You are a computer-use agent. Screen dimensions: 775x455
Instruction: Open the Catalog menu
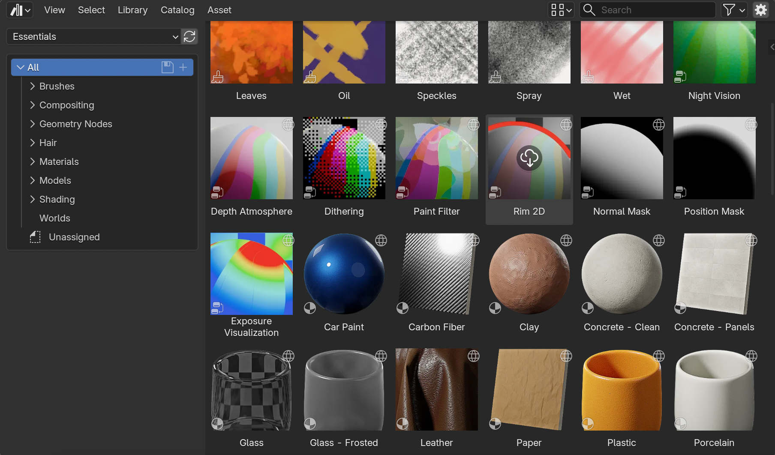pyautogui.click(x=177, y=10)
